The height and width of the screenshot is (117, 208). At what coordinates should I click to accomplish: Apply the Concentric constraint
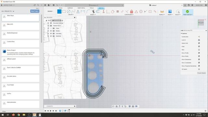coord(141,12)
